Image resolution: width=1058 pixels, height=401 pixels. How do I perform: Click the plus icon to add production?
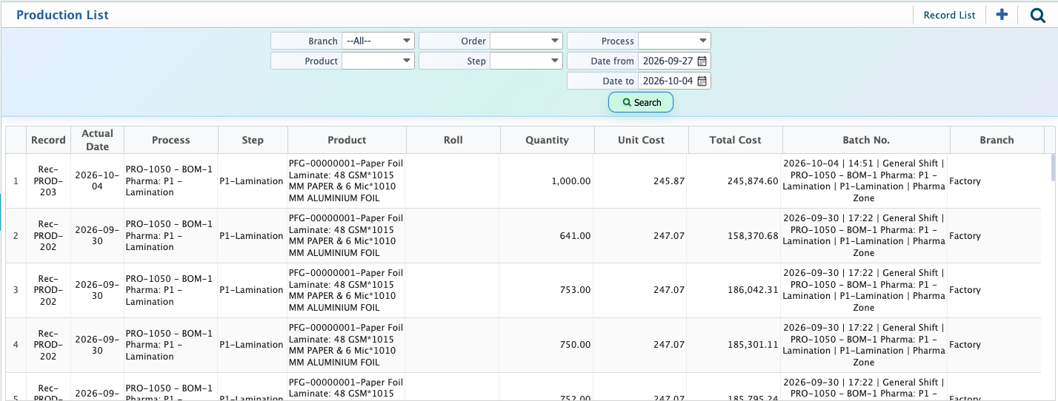[1002, 14]
